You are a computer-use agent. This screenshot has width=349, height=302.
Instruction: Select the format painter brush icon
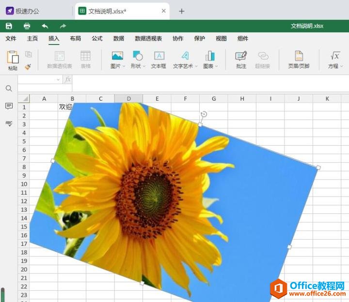(28, 66)
